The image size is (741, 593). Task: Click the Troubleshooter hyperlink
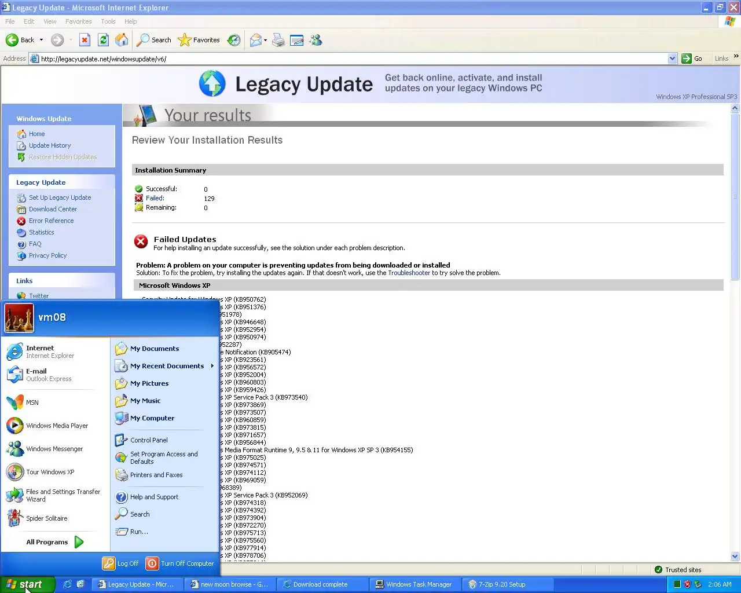coord(409,273)
